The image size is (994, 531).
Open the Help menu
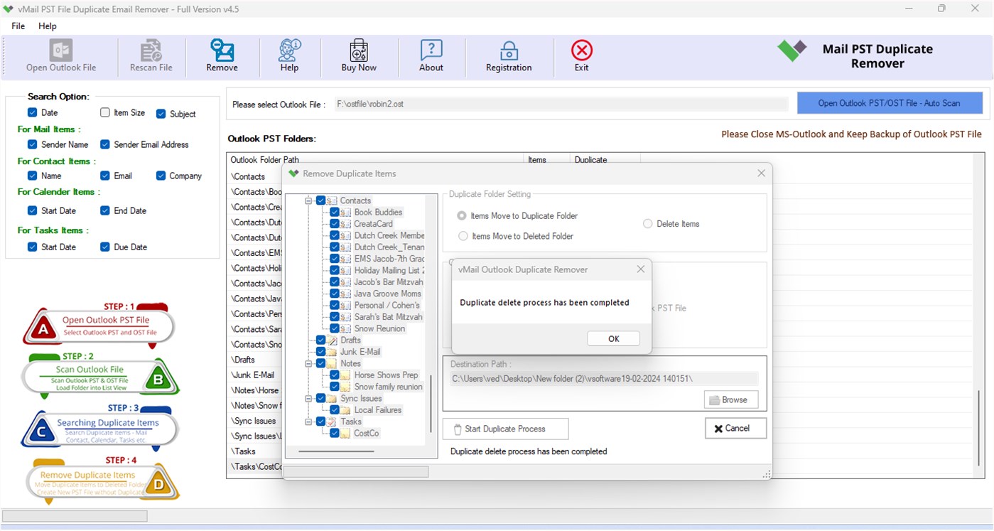tap(47, 26)
